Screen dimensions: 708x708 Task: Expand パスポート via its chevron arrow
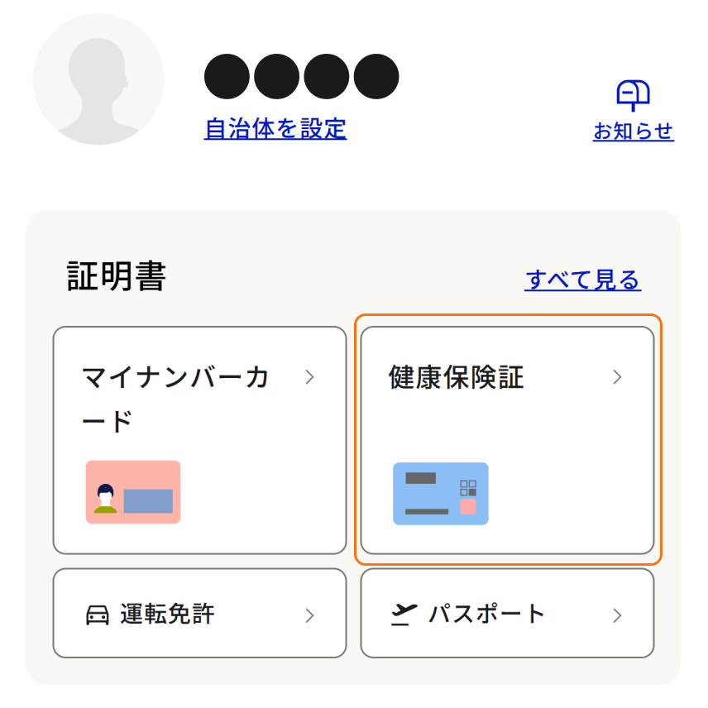coord(617,615)
